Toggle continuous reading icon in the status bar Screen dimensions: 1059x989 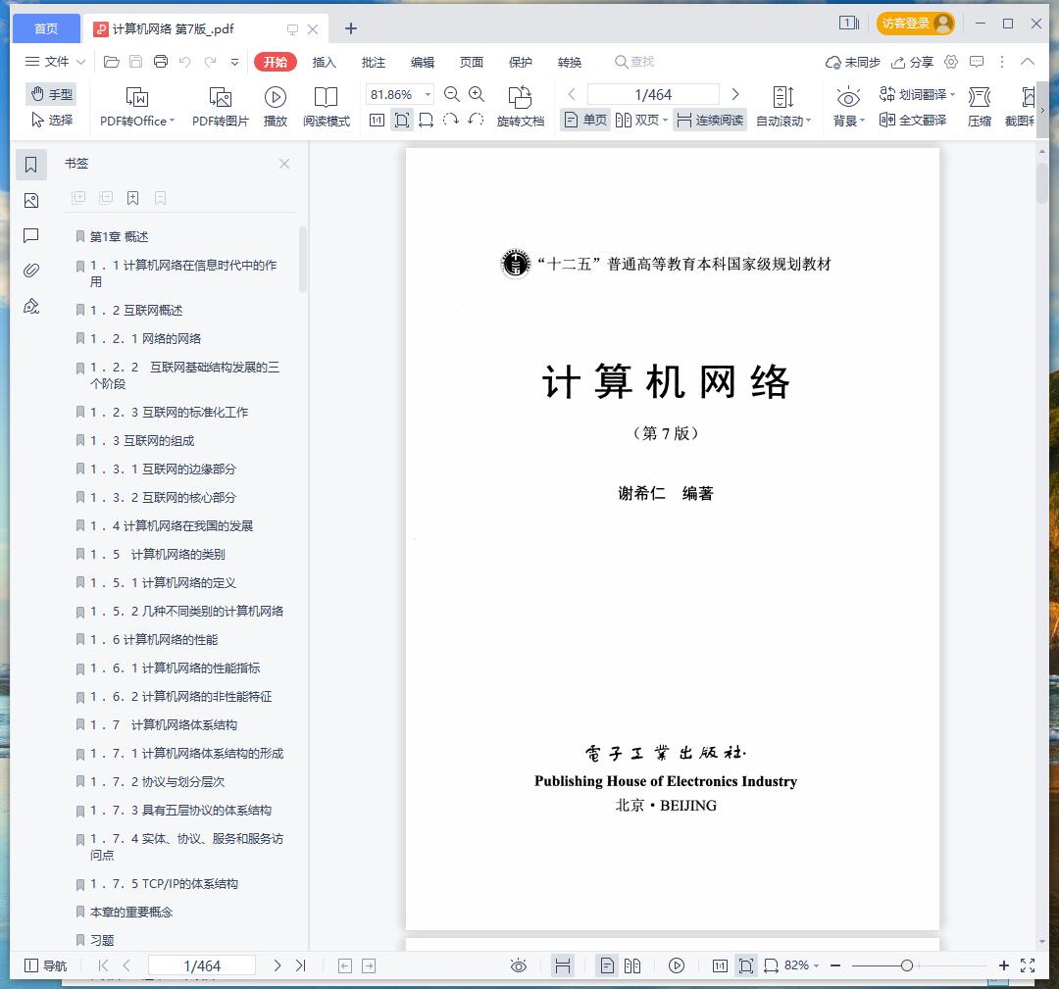pyautogui.click(x=563, y=966)
